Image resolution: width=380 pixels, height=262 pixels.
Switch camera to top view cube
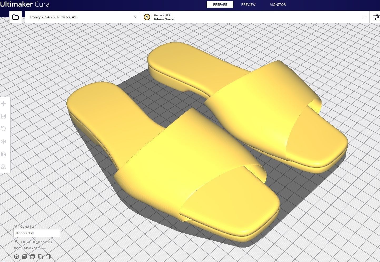coord(32,257)
